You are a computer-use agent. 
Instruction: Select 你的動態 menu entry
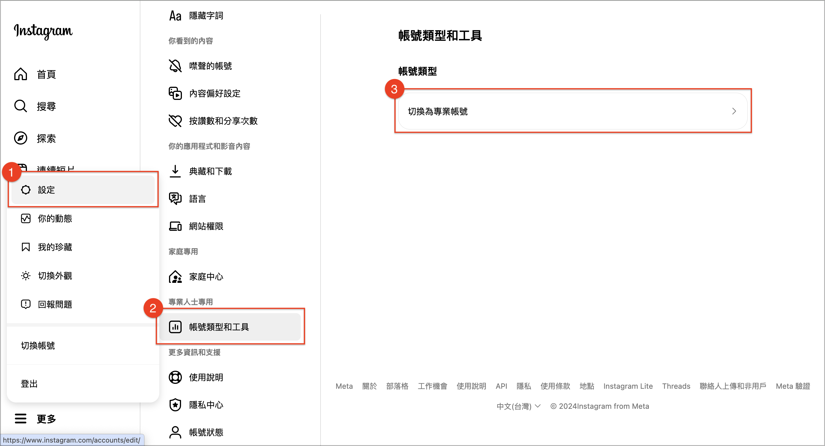[83, 218]
